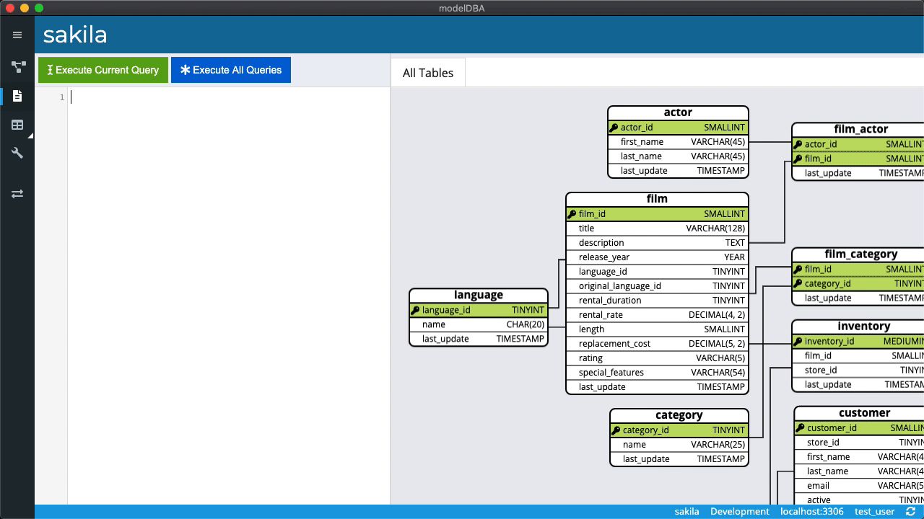Open the database tools wrench icon
The height and width of the screenshot is (519, 924).
point(17,153)
